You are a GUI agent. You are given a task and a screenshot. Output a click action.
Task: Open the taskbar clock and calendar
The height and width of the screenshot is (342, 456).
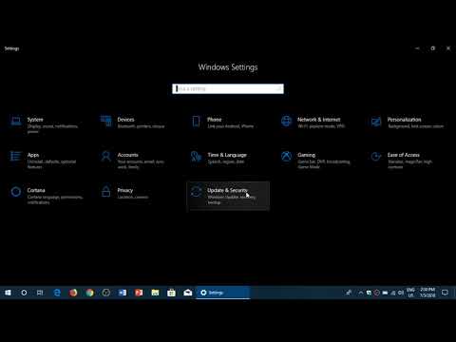pyautogui.click(x=427, y=293)
